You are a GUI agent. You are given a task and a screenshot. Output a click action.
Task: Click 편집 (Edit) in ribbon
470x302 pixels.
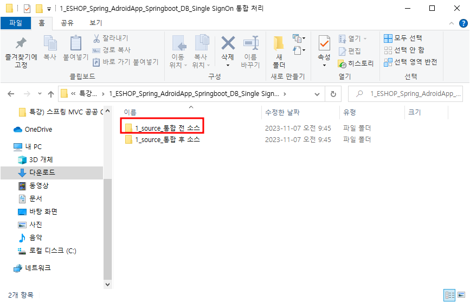click(350, 52)
